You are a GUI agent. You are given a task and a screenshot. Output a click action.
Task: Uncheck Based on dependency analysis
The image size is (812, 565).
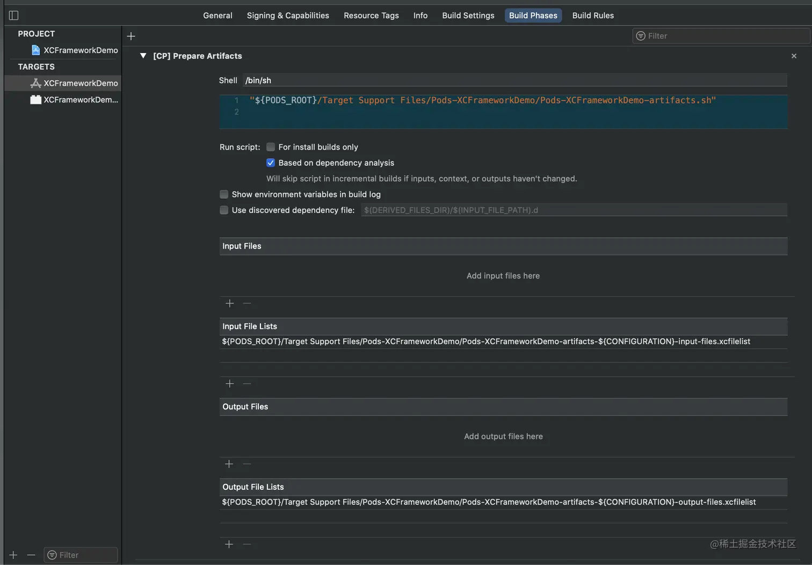(x=271, y=163)
